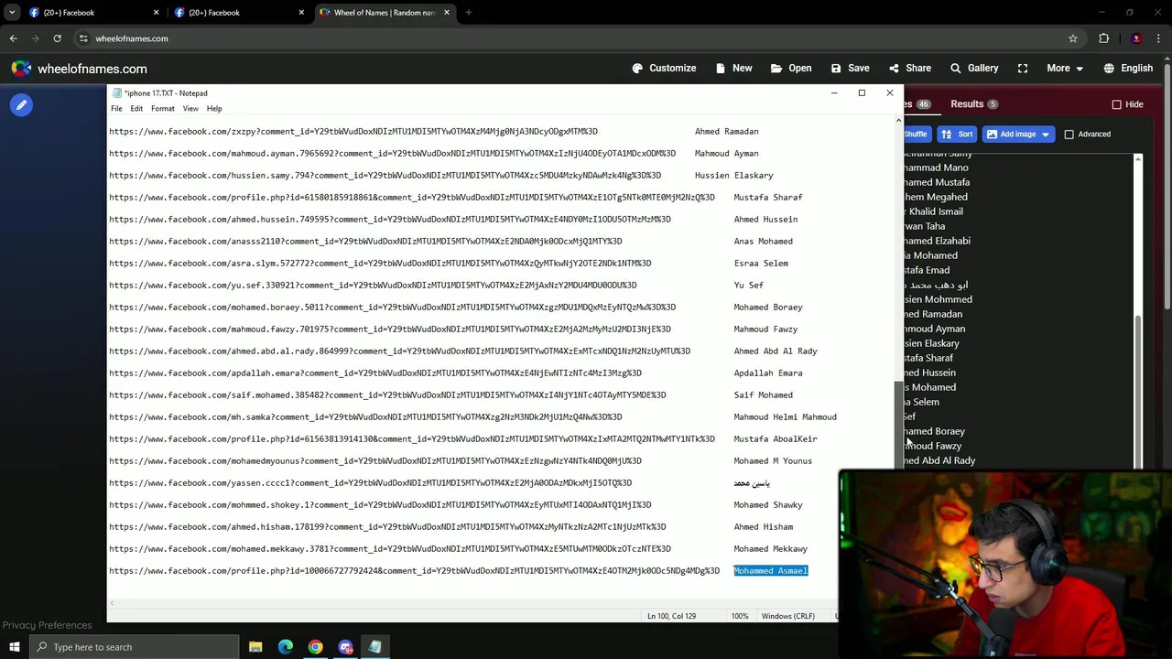Open a new browser tab

pyautogui.click(x=468, y=13)
